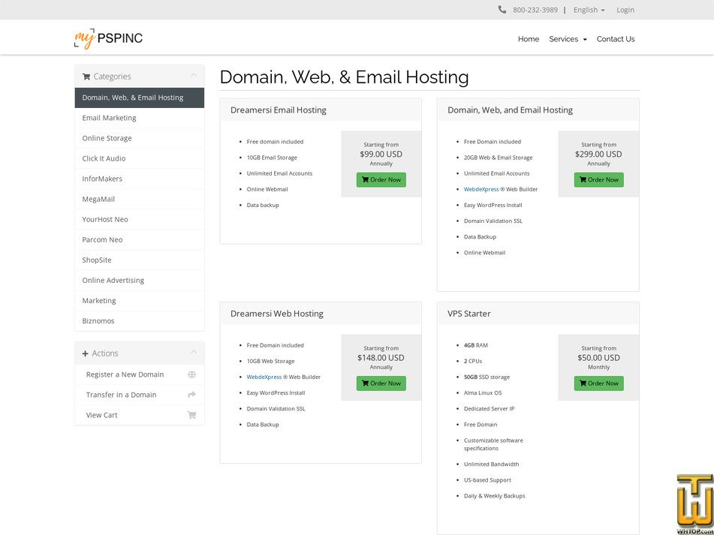Collapse the Actions panel chevron
714x535 pixels.
194,352
